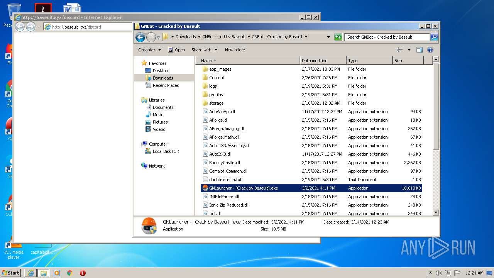Click the New folder button
Viewport: 494px width, 278px height.
pos(235,50)
